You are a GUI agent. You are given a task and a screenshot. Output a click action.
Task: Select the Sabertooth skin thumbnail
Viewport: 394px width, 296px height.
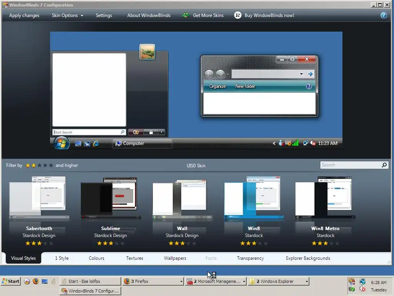39,199
